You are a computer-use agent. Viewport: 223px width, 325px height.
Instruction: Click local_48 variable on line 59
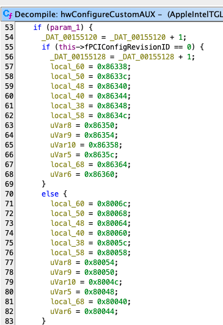67,86
